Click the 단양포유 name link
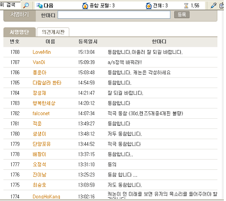The image size is (226, 201). (x=42, y=144)
